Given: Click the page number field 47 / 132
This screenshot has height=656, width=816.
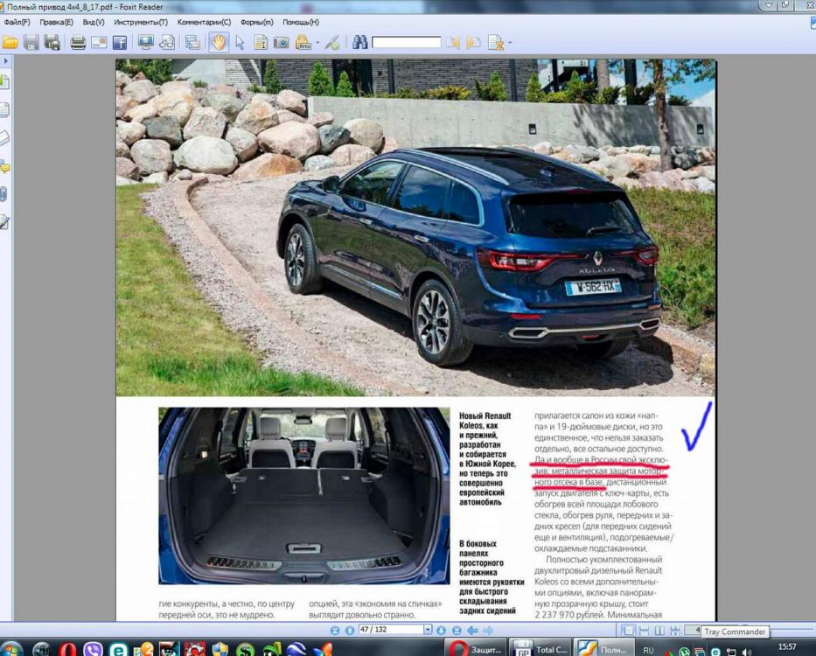Looking at the screenshot, I should click(391, 630).
